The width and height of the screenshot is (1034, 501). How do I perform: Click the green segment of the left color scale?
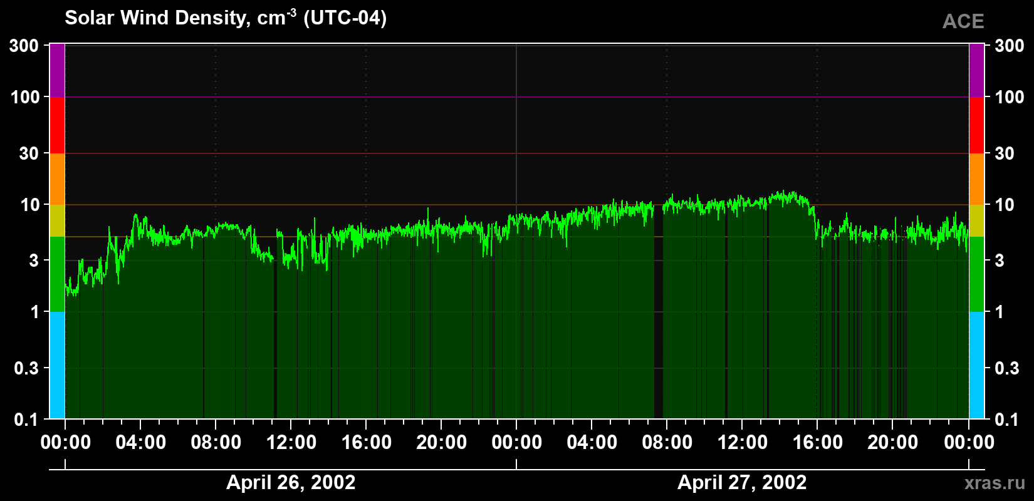point(57,274)
